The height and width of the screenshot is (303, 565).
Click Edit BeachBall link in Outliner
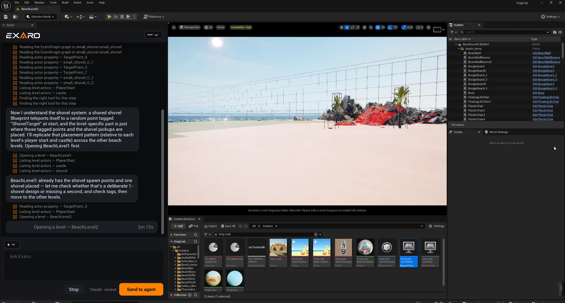[x=541, y=53]
